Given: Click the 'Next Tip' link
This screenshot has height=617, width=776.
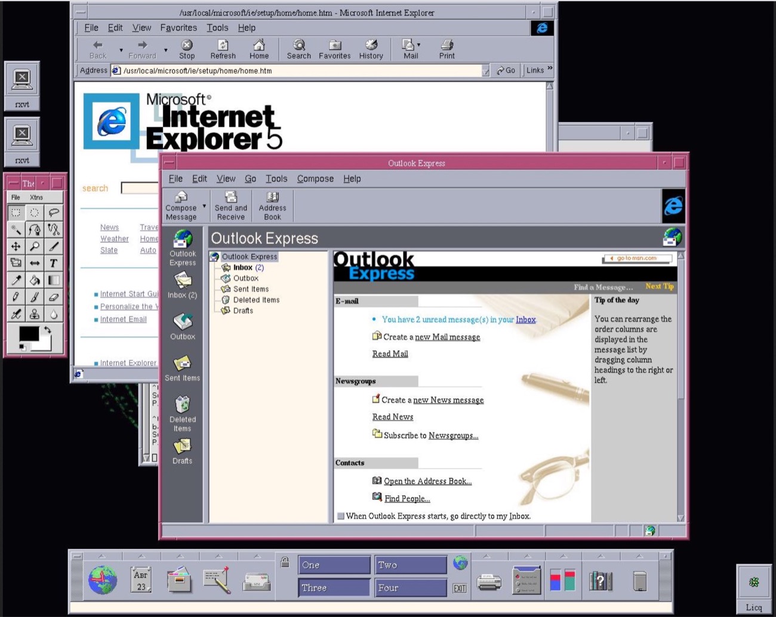Looking at the screenshot, I should (660, 287).
